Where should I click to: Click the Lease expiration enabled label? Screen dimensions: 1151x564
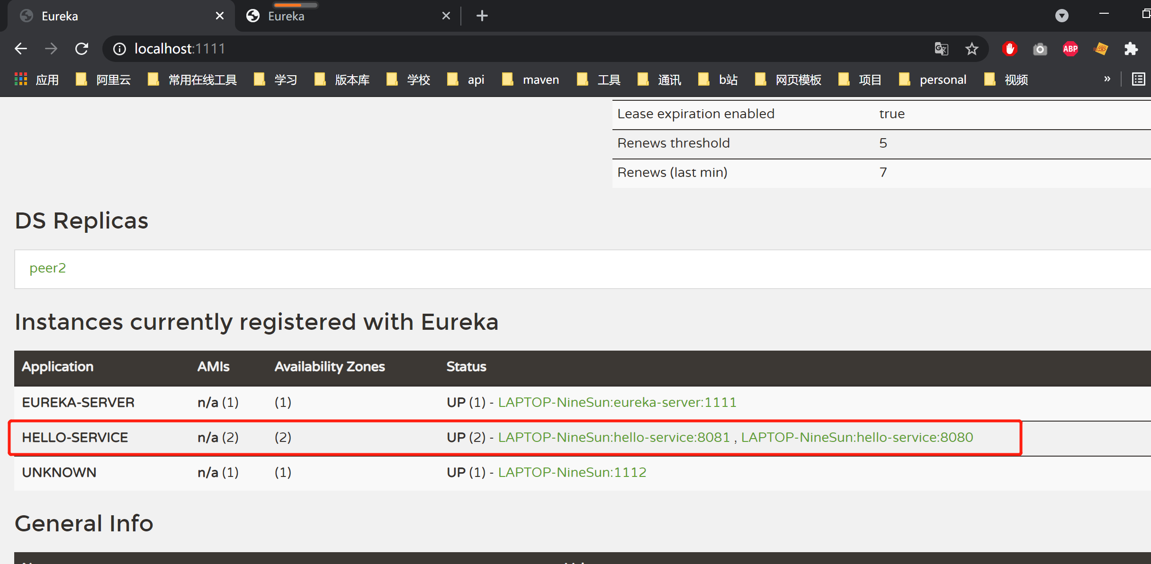(x=696, y=114)
